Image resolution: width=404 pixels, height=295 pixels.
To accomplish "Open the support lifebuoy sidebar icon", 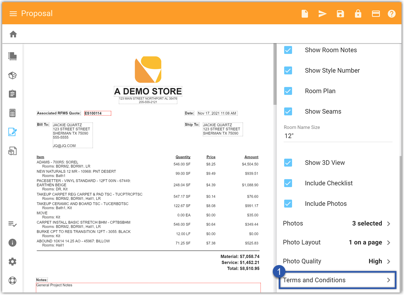I will [12, 281].
